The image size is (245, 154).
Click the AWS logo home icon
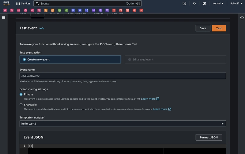[x=6, y=3]
